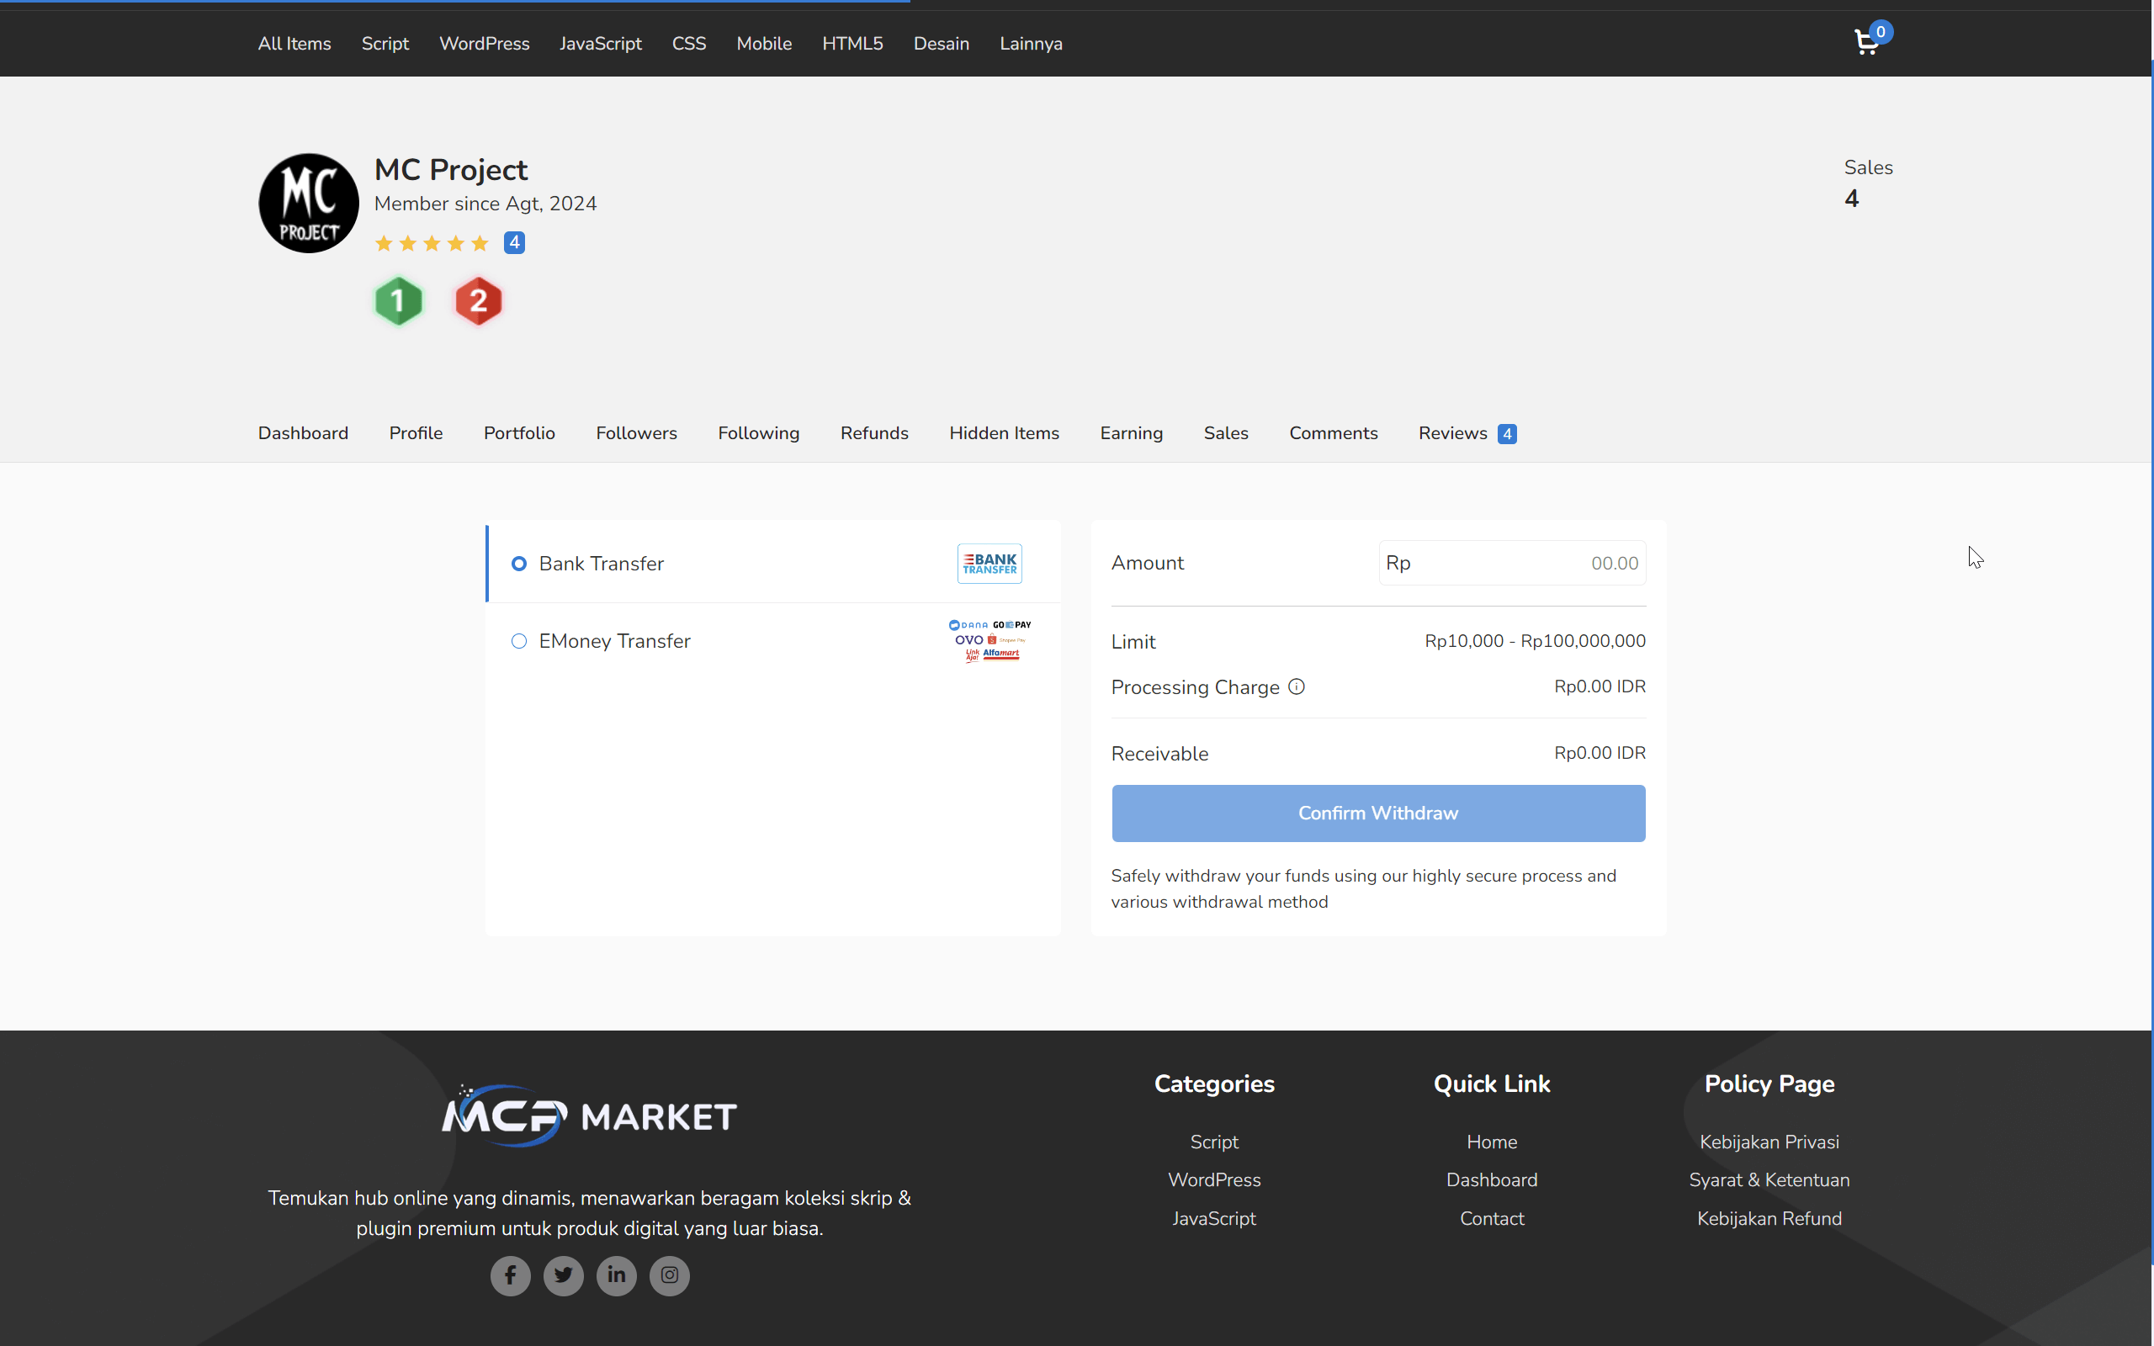Screen dimensions: 2154x1346
Task: Open the Kebijakan Privasi policy link
Action: 1769,1142
